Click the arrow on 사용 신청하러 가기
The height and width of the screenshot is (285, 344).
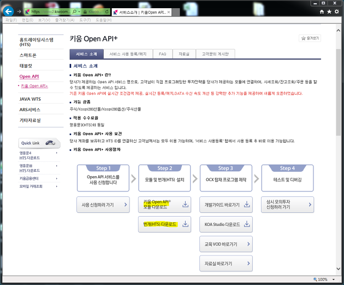126,205
